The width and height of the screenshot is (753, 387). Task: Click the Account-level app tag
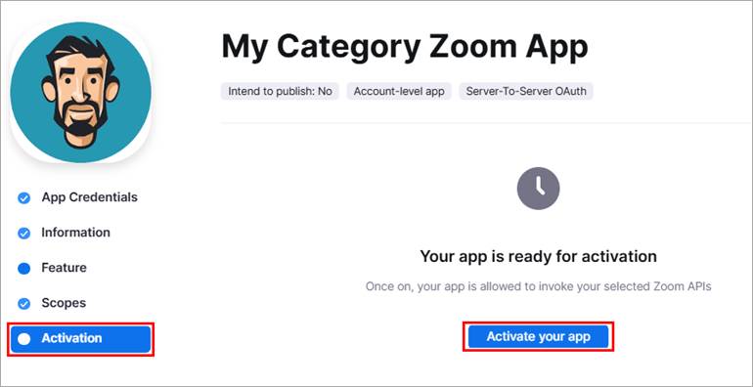point(399,91)
